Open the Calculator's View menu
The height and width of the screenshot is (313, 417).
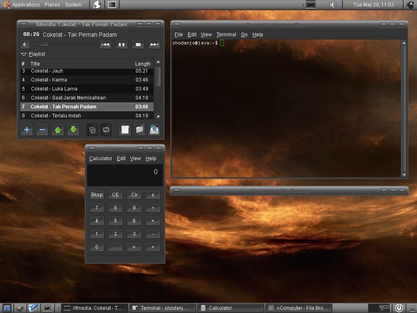pos(135,159)
